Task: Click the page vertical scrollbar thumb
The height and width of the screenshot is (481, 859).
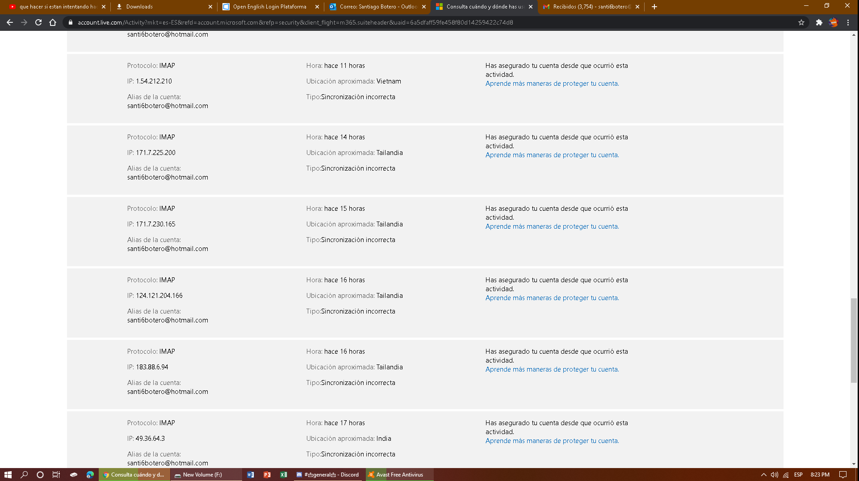Action: point(854,341)
